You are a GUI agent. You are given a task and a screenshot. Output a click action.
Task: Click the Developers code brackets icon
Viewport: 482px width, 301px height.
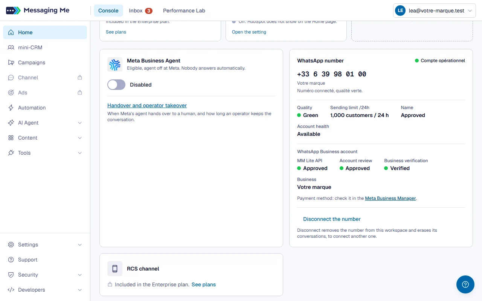(11, 290)
